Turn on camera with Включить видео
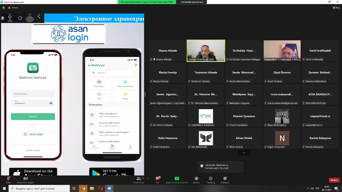The image size is (342, 192). pos(26,178)
